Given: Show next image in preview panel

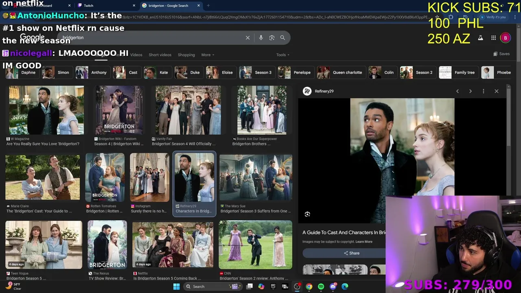Looking at the screenshot, I should coord(471,91).
